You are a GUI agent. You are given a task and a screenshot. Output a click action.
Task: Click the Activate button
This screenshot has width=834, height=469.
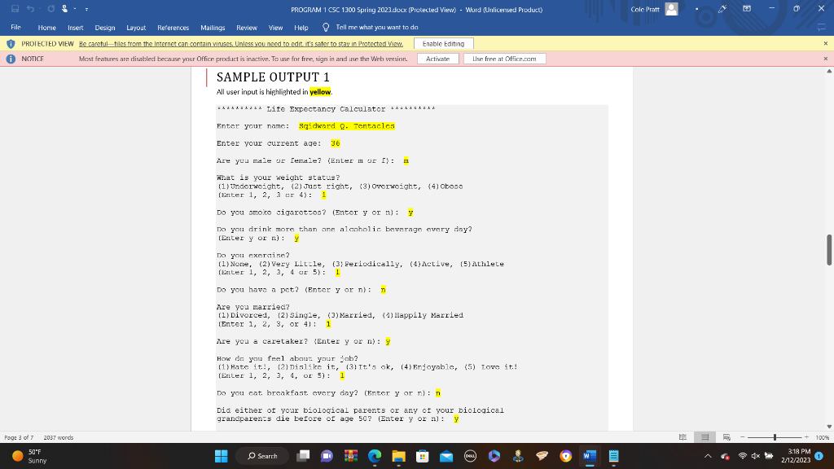[x=437, y=59]
